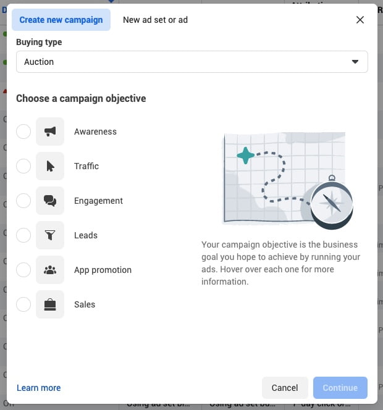Screen dimensions: 383x410
Task: Select the Traffic radio button
Action: (23, 166)
